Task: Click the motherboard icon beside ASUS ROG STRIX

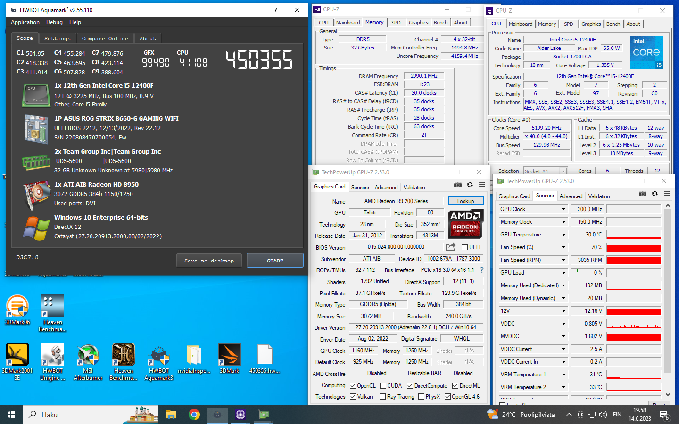Action: [x=36, y=129]
